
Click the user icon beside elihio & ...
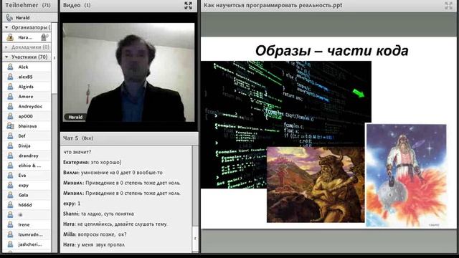click(10, 166)
